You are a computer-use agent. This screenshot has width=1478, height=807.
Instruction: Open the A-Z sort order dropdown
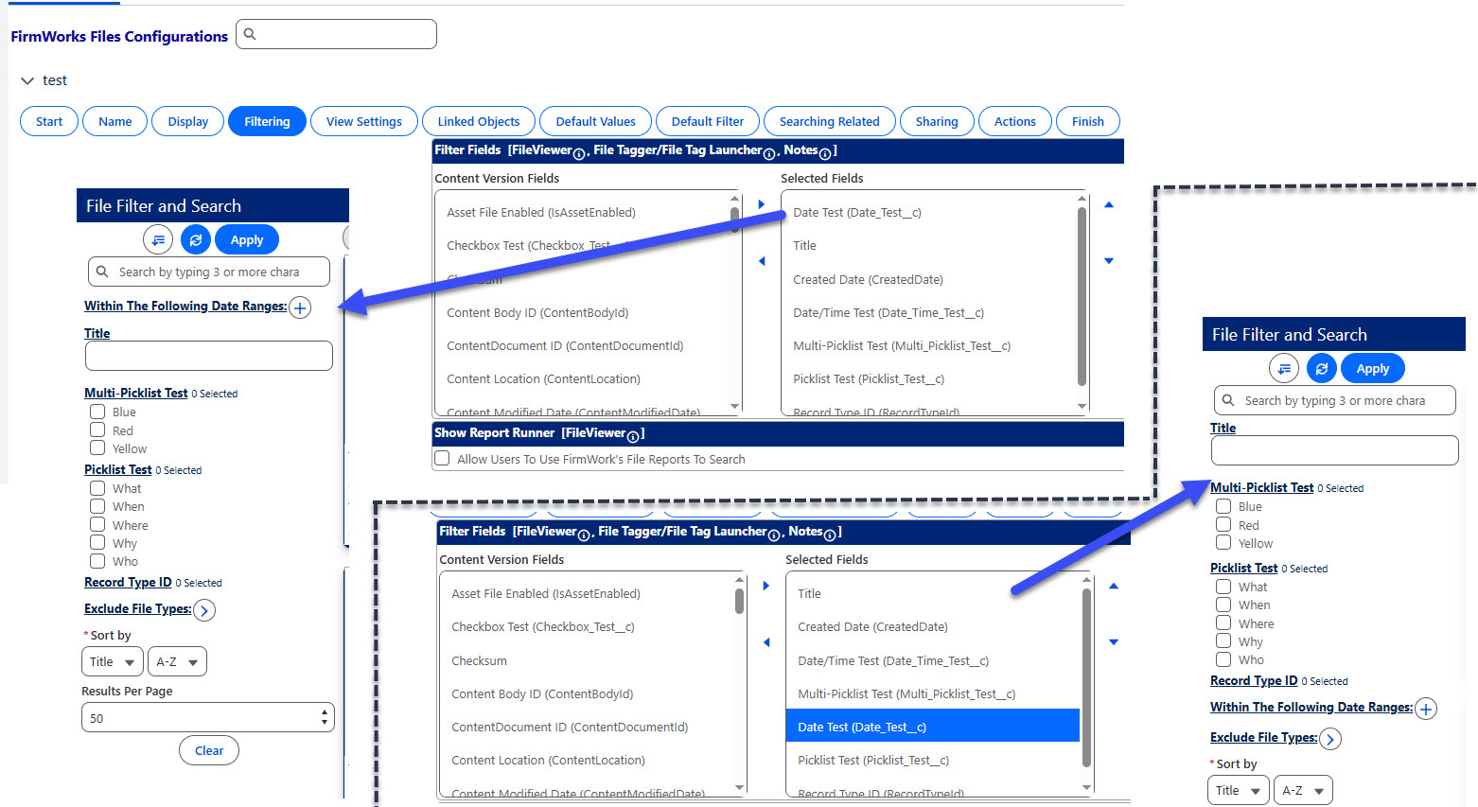point(177,661)
